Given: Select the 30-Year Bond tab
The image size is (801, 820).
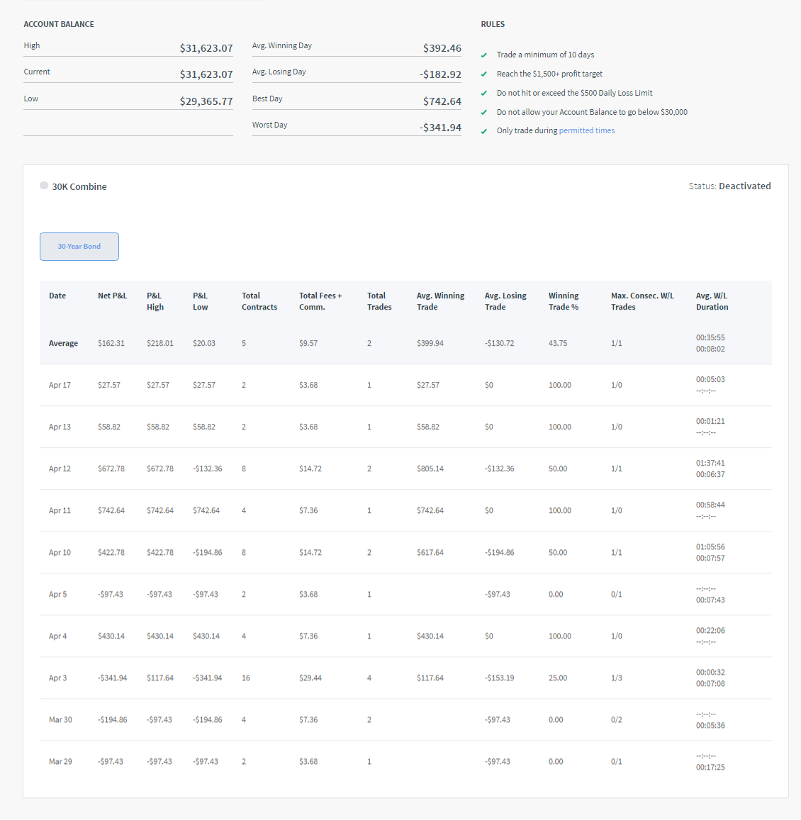Looking at the screenshot, I should 79,247.
